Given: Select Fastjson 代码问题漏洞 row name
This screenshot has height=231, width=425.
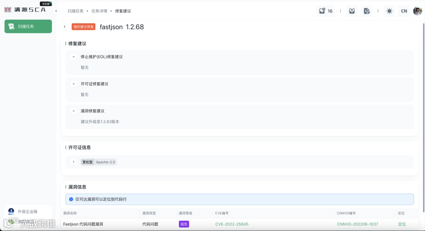Looking at the screenshot, I should (x=83, y=224).
